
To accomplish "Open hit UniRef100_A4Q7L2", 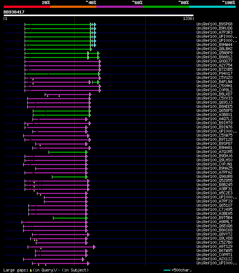I will click(214, 119).
